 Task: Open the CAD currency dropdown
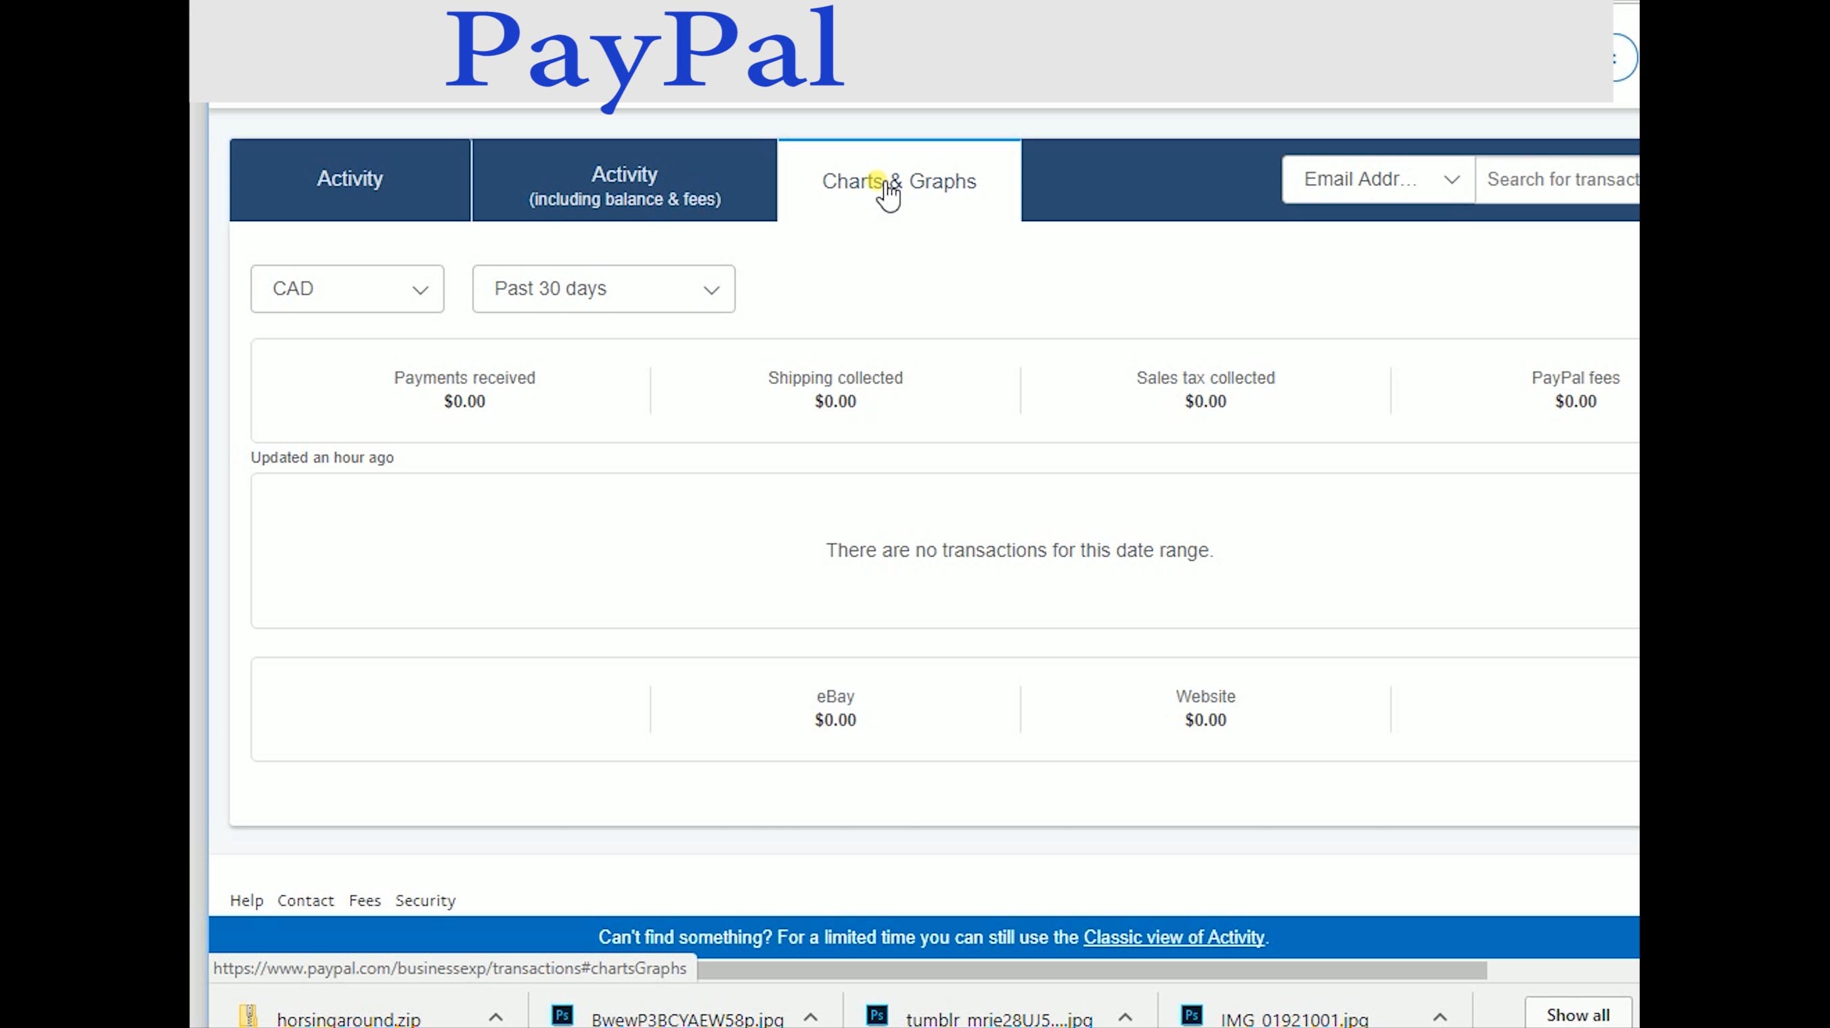347,289
